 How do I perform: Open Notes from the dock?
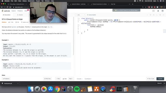pos(90,89)
